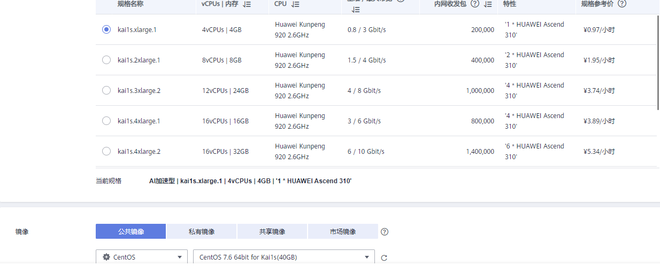Viewport: 660px width, 266px height.
Task: Refresh the image list
Action: coord(384,258)
